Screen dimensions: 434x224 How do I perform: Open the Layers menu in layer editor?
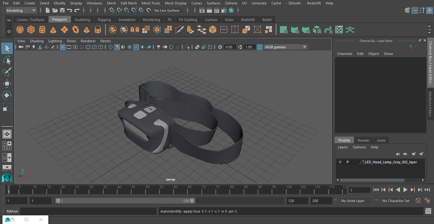click(342, 147)
